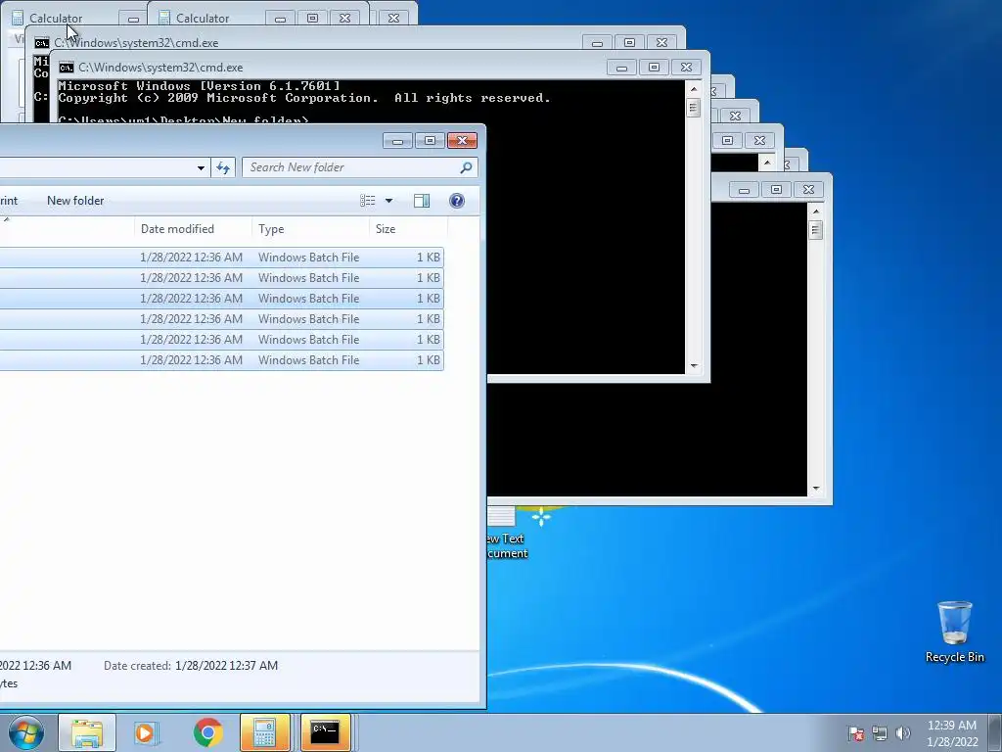Select the New Text Document desktop icon

coord(508,534)
